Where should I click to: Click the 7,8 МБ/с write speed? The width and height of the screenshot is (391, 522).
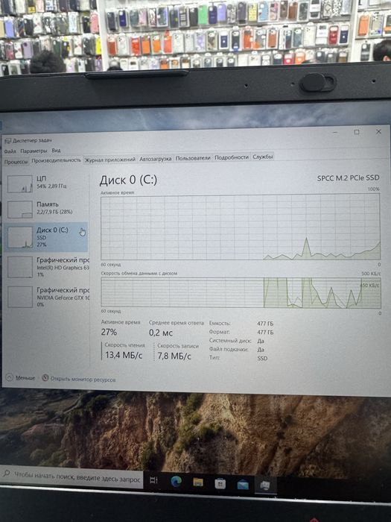coord(174,356)
